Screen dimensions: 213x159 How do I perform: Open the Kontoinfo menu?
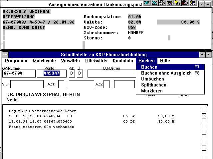[x=123, y=61]
